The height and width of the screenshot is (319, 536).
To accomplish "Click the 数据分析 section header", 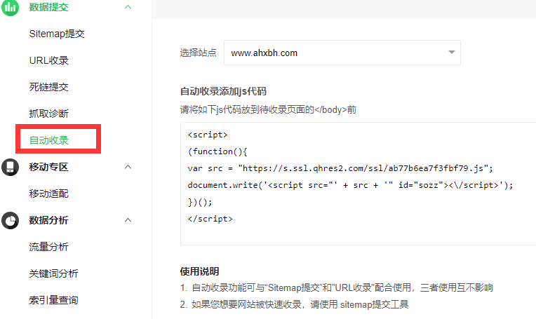I will pos(48,220).
